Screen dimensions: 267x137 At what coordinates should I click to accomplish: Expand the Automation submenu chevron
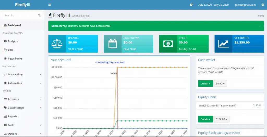[x=41, y=83]
